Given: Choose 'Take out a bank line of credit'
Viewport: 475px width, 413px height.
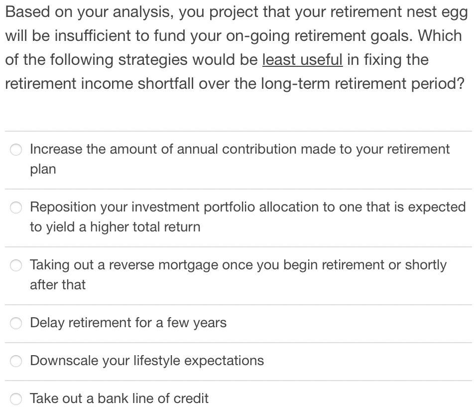Looking at the screenshot, I should pos(15,399).
